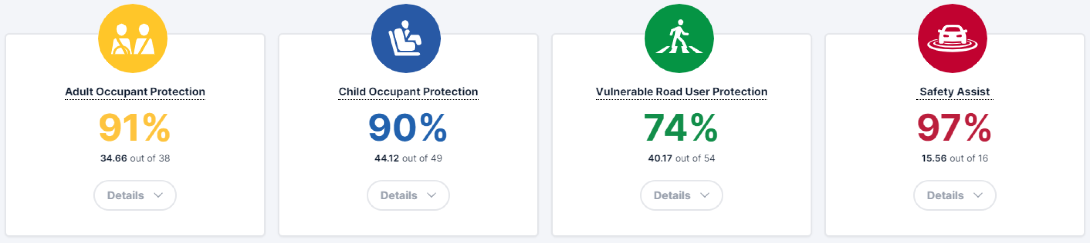Screen dimensions: 1090x243
Task: Click the 15.56 out of 16 text
Action: coord(955,158)
